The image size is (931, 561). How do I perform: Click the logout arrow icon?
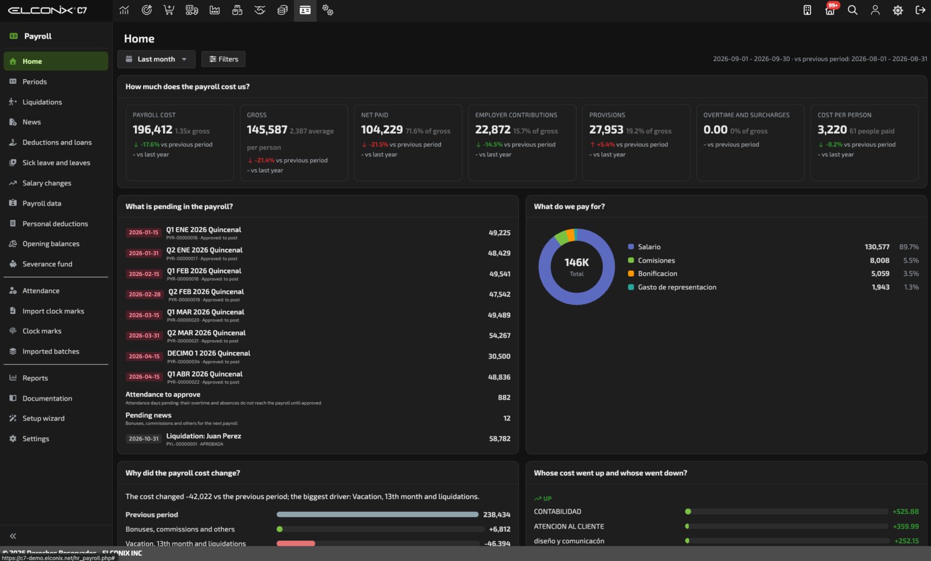point(921,10)
